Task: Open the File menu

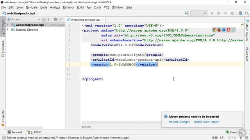Action: coord(4,7)
